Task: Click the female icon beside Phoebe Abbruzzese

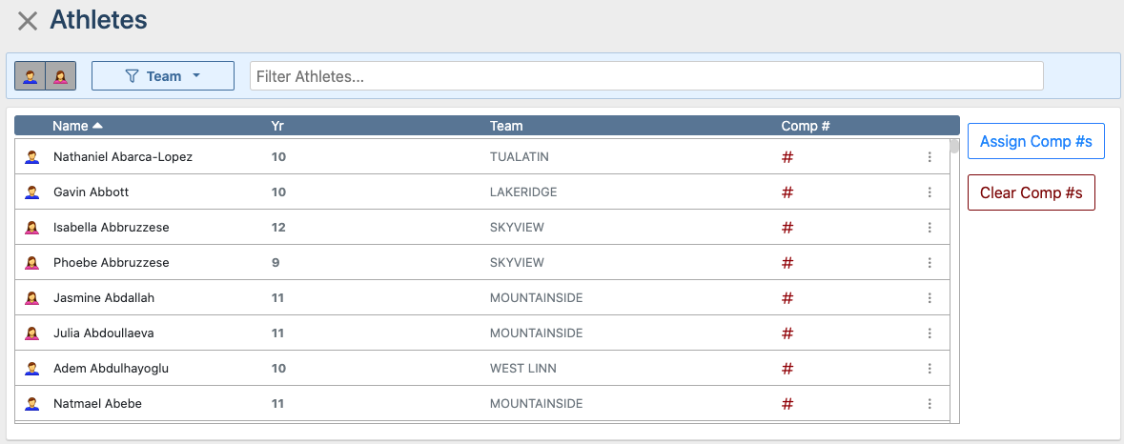Action: [x=31, y=263]
